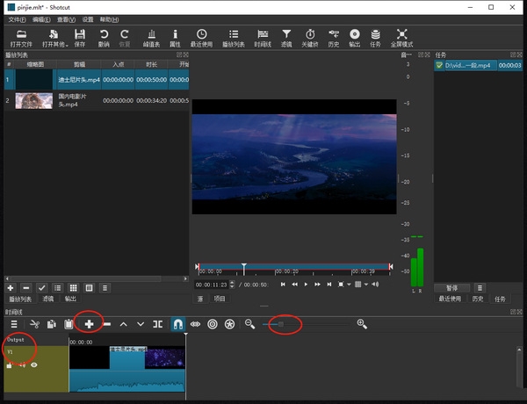This screenshot has width=527, height=404.
Task: Switch to the 历史 tab at bottom right
Action: (x=478, y=299)
